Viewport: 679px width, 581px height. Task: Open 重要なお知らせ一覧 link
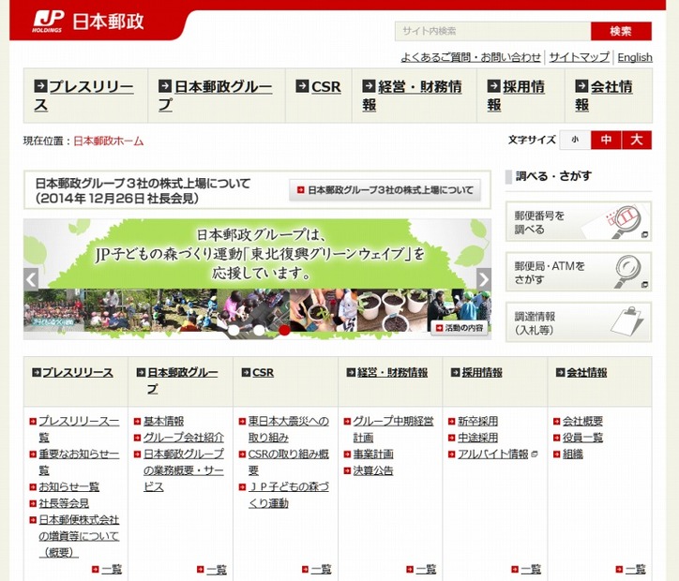click(79, 462)
